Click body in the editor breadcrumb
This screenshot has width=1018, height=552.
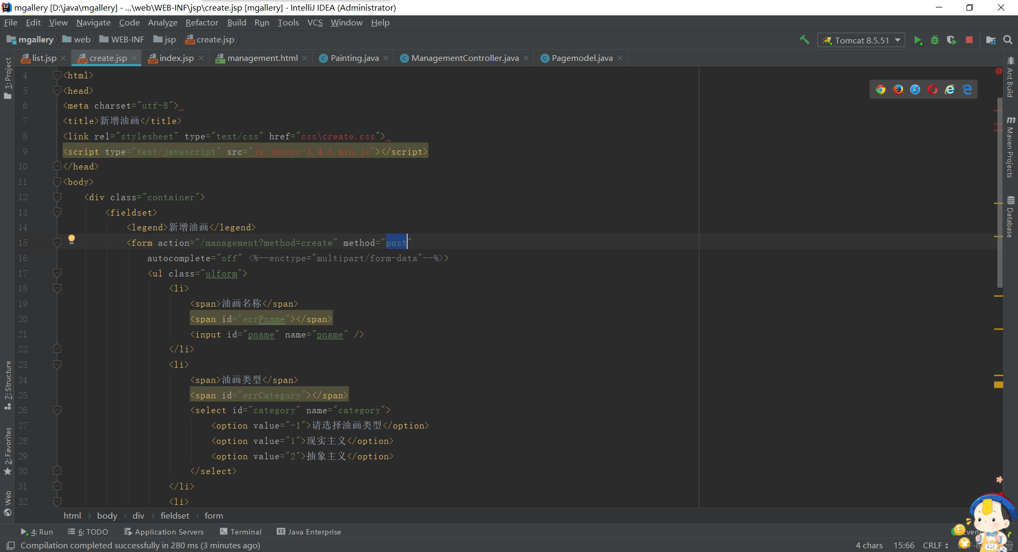pyautogui.click(x=107, y=516)
